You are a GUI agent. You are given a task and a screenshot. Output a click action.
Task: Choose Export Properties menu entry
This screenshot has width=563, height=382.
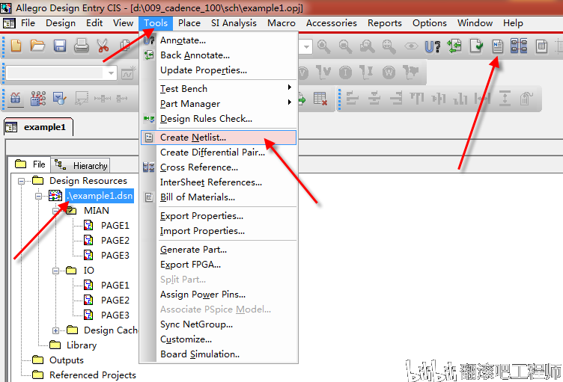[219, 216]
